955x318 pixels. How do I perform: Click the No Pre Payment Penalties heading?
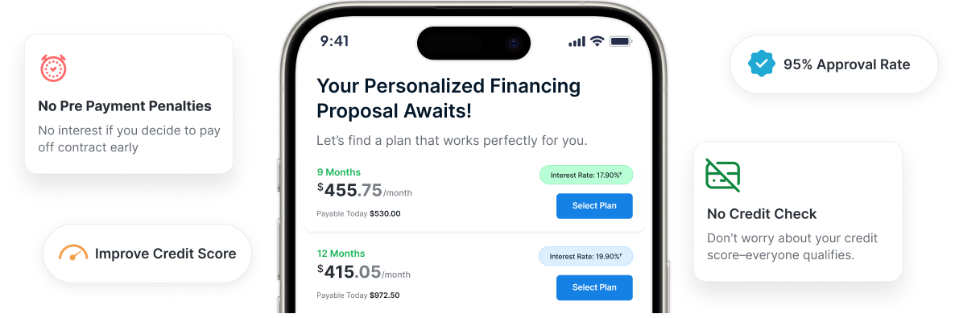[125, 106]
